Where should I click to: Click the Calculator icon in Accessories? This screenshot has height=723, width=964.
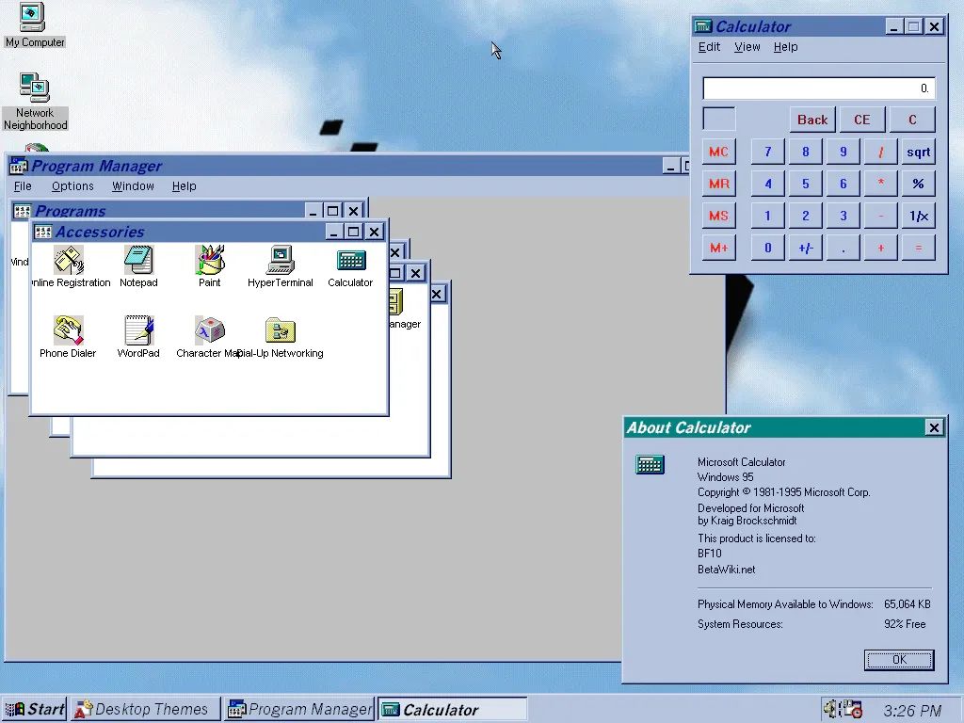pyautogui.click(x=351, y=261)
